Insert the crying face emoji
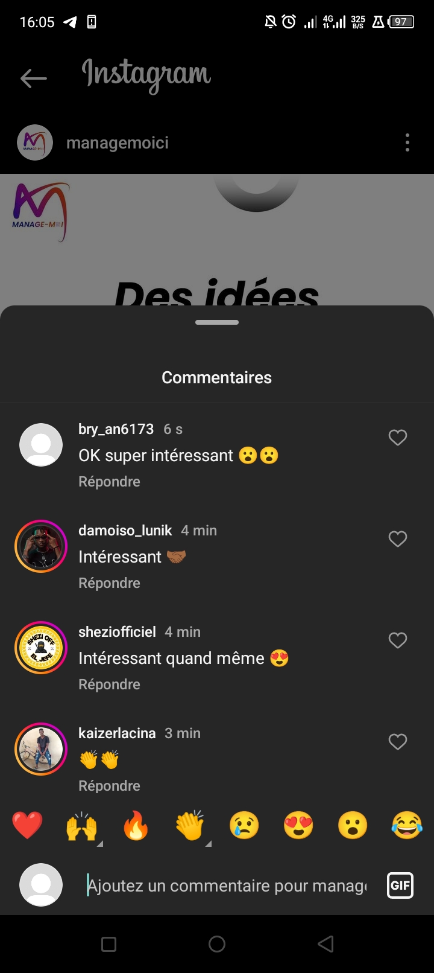 pos(244,825)
